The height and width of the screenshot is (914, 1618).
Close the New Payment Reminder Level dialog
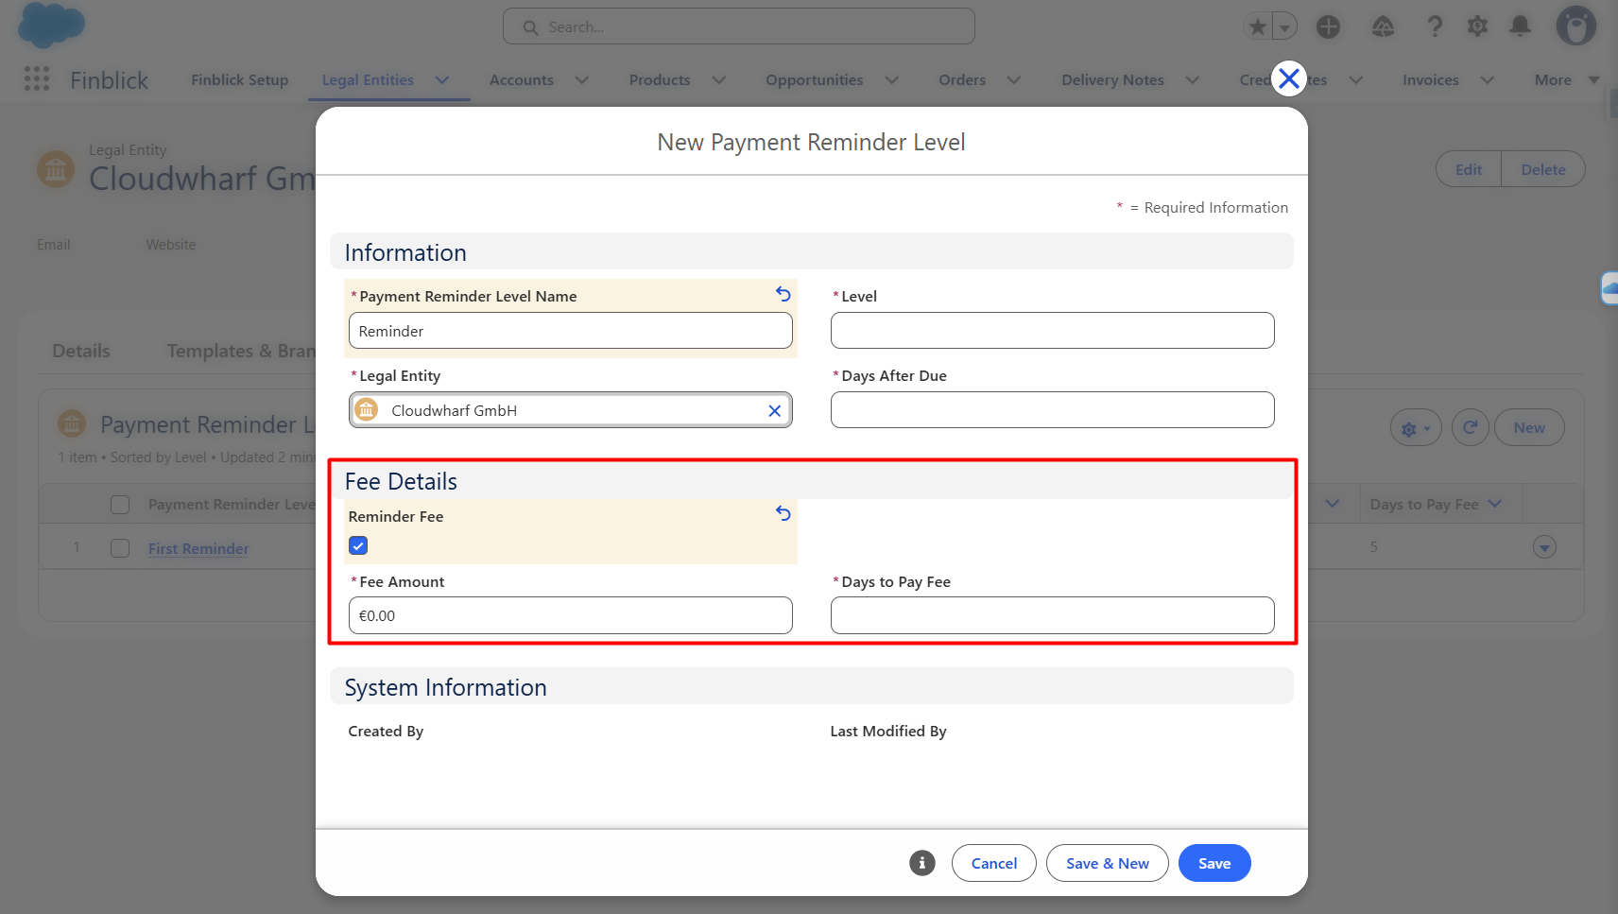1289,78
